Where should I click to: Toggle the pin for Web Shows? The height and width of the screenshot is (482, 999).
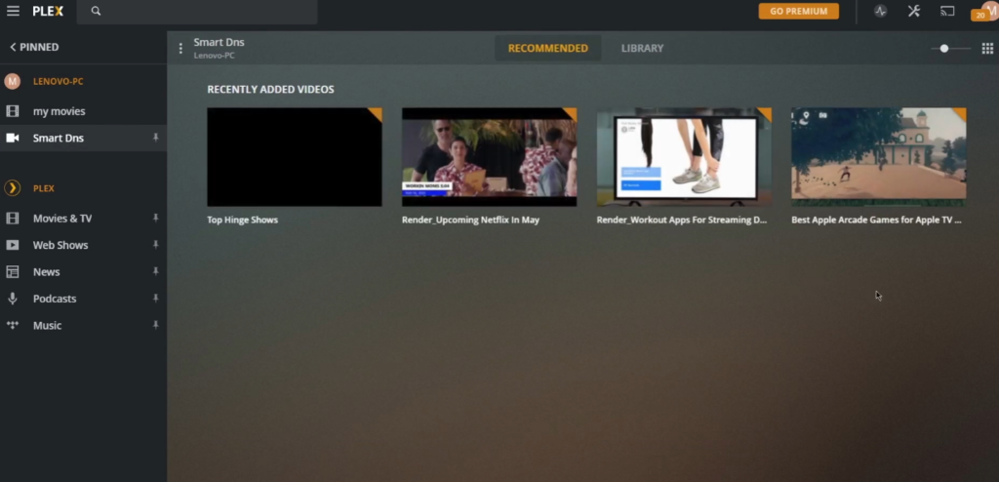click(155, 245)
